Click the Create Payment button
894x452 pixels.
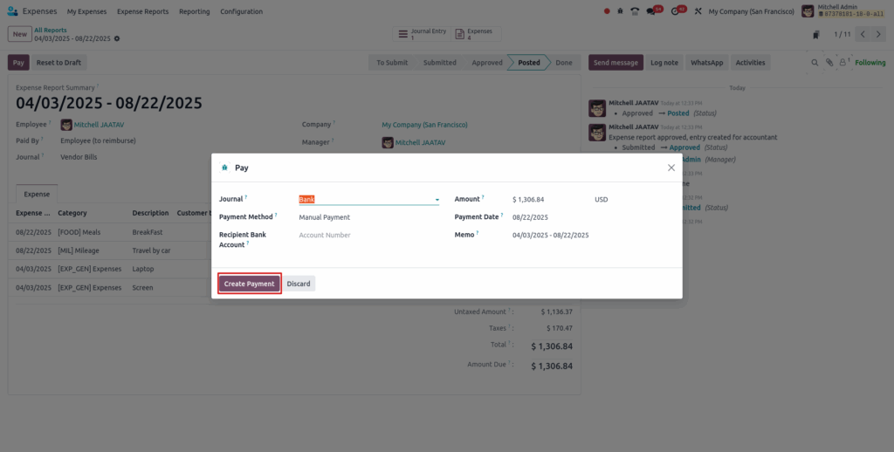(249, 284)
